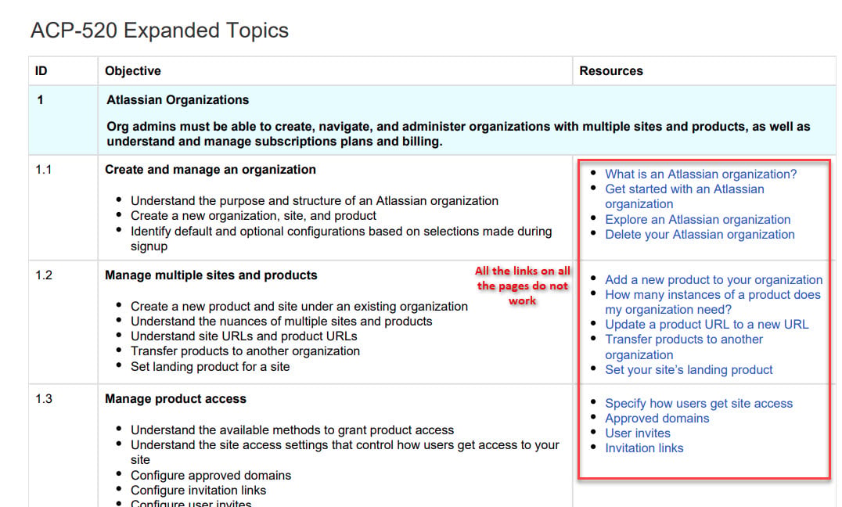The height and width of the screenshot is (507, 842).
Task: Open "Add a new product to your organization" link
Action: 714,279
